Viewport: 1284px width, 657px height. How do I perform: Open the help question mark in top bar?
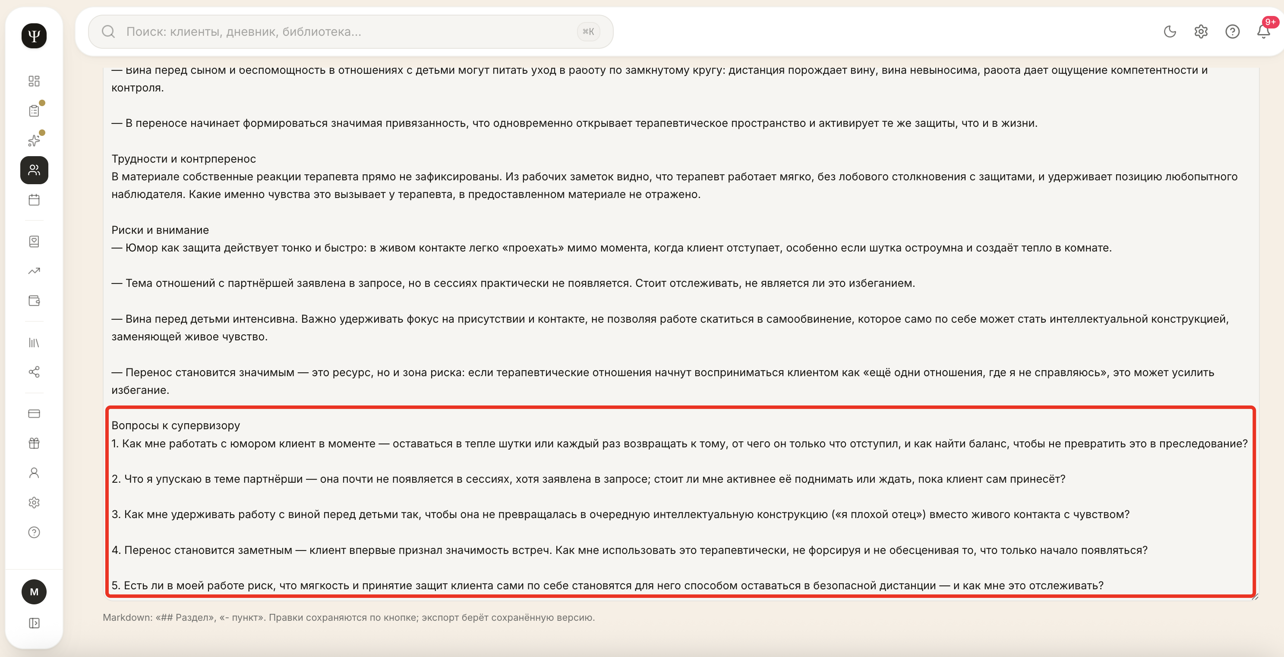click(1233, 32)
